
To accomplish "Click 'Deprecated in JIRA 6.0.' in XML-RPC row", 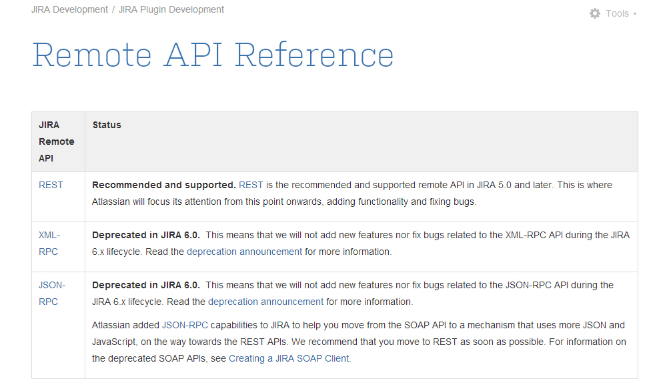I will click(x=146, y=236).
